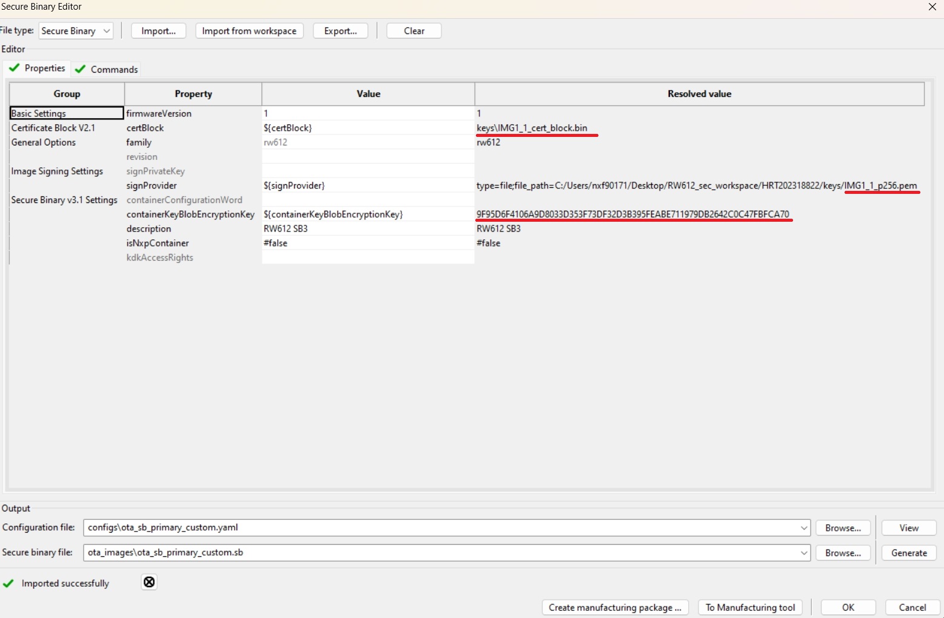944x618 pixels.
Task: Select the Basic Settings group cell
Action: pos(67,113)
